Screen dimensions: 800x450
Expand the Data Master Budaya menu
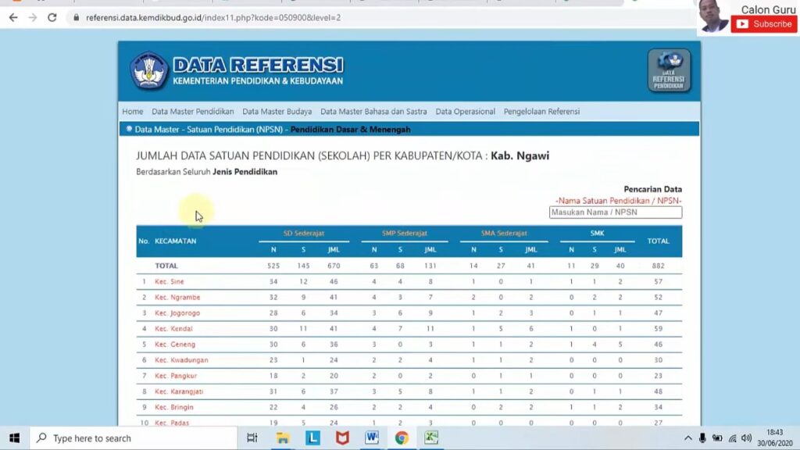(277, 111)
